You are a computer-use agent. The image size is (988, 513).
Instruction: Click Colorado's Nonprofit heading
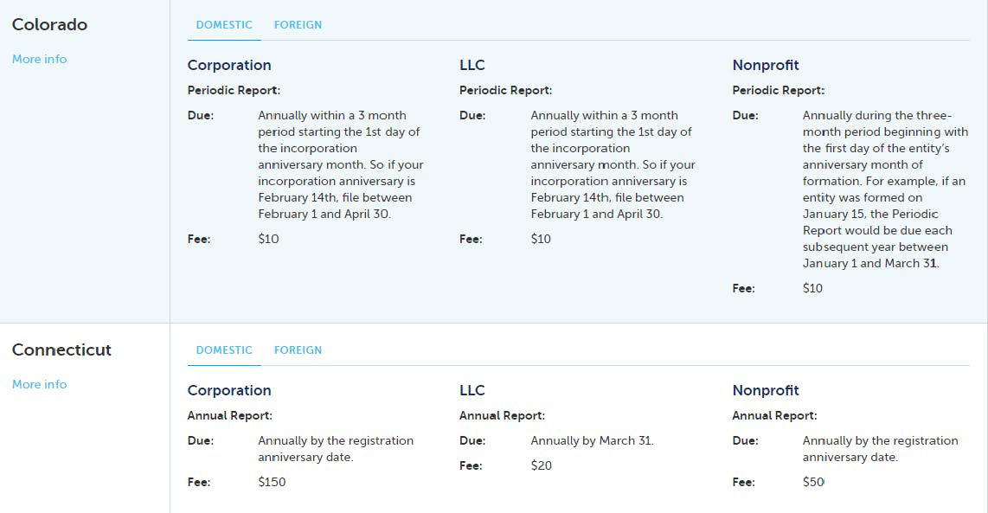point(766,65)
